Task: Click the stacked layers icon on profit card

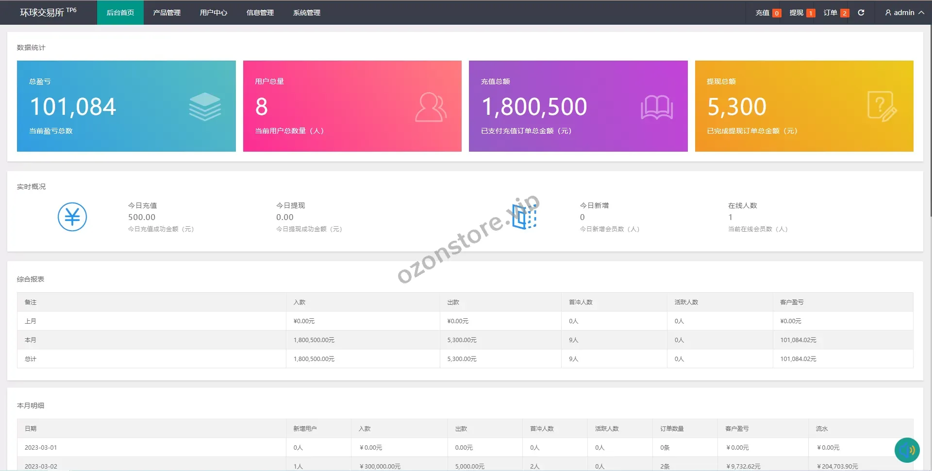Action: point(205,107)
